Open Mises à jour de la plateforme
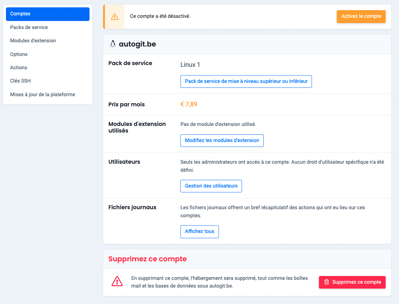Screen dimensions: 399x304 point(43,94)
